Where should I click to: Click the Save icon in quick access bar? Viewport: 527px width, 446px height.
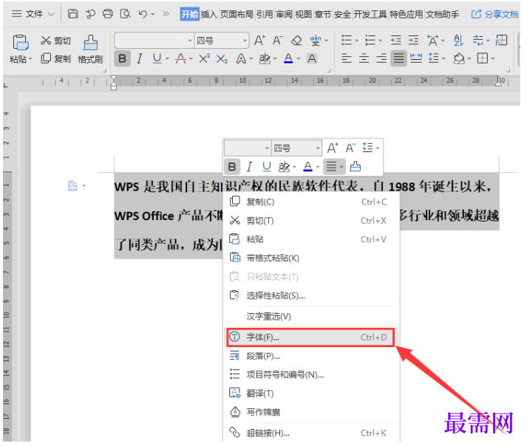(73, 14)
